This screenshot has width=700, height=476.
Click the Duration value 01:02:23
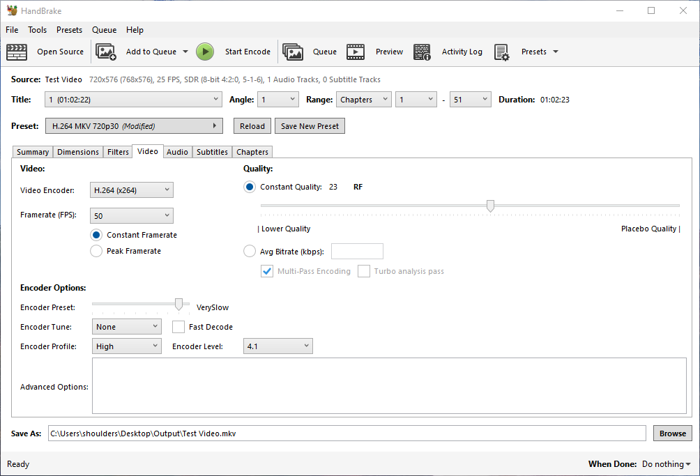(555, 100)
